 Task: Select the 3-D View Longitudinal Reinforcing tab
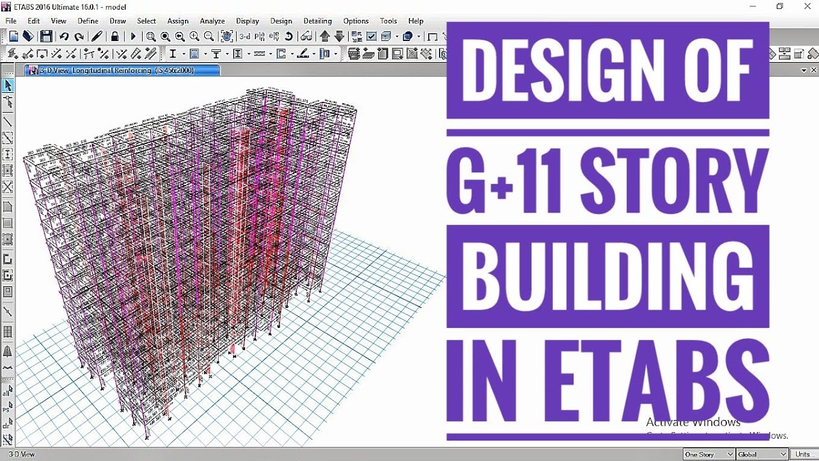coord(122,70)
